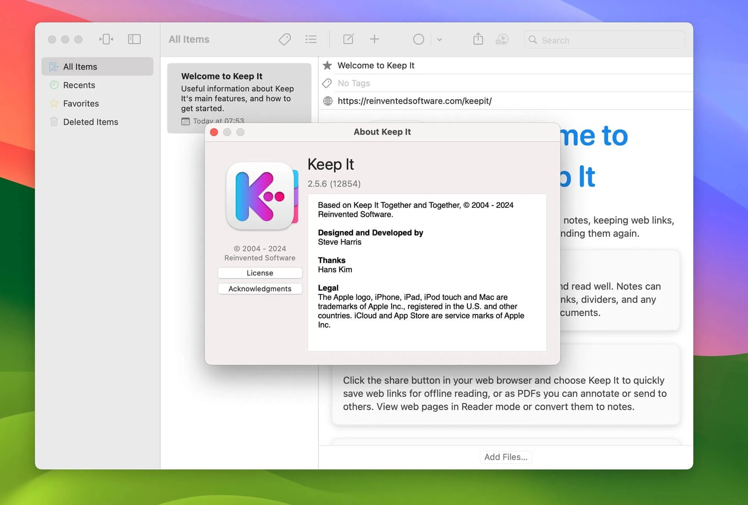Click the Favorites star icon

pos(54,103)
